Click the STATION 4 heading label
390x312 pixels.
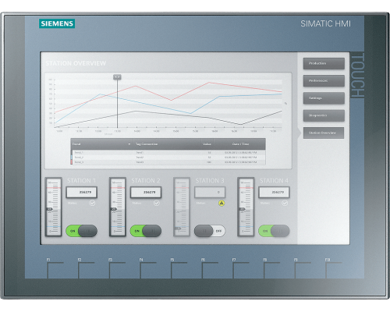pyautogui.click(x=274, y=180)
